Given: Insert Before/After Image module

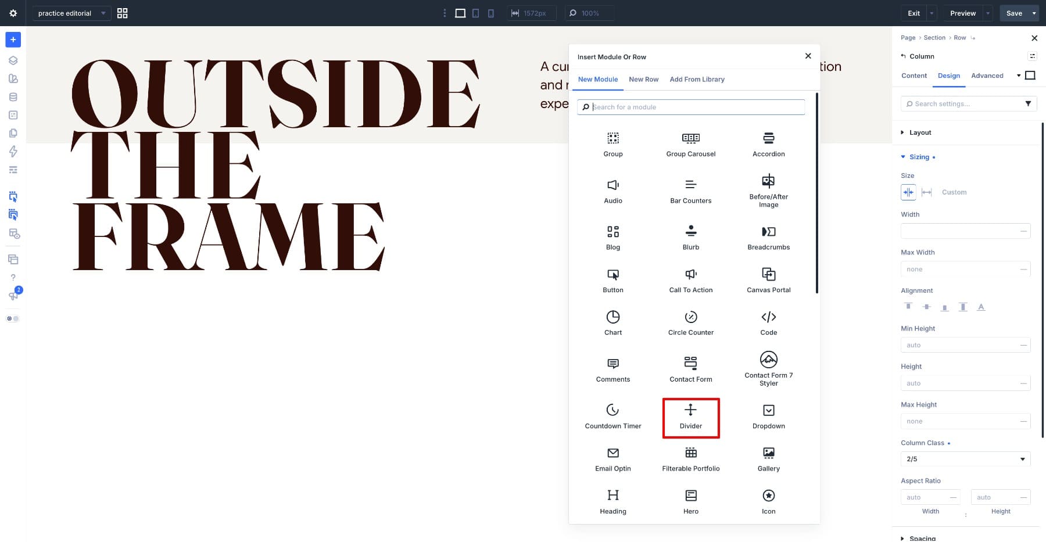Looking at the screenshot, I should [x=768, y=191].
